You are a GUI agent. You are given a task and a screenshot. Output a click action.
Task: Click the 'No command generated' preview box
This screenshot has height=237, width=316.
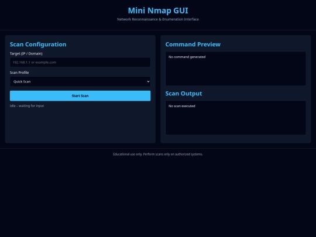(236, 68)
